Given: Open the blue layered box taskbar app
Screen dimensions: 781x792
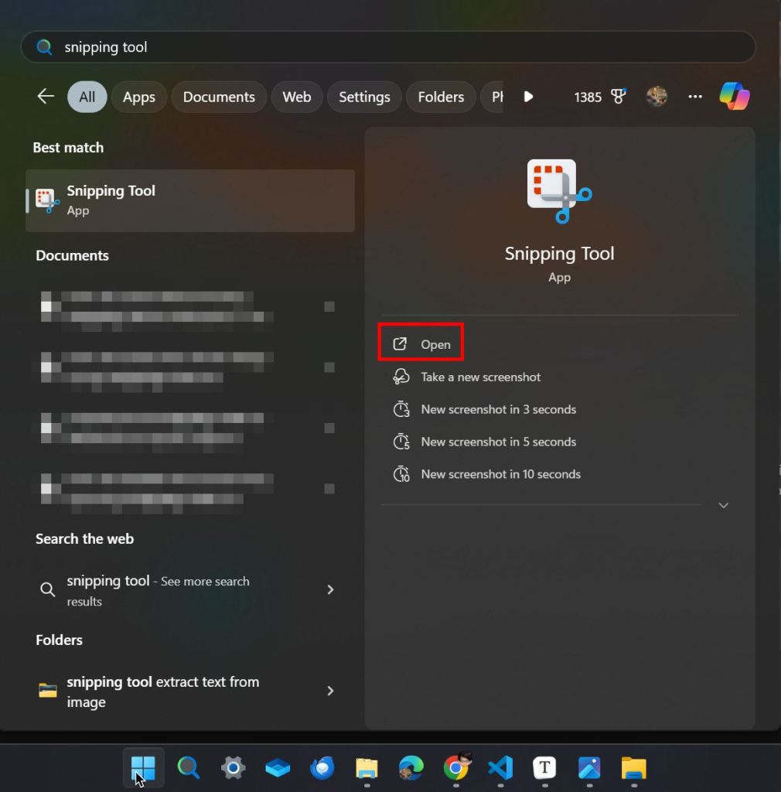Looking at the screenshot, I should click(278, 768).
